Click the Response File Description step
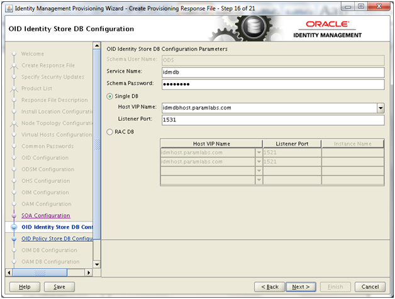 [x=55, y=100]
